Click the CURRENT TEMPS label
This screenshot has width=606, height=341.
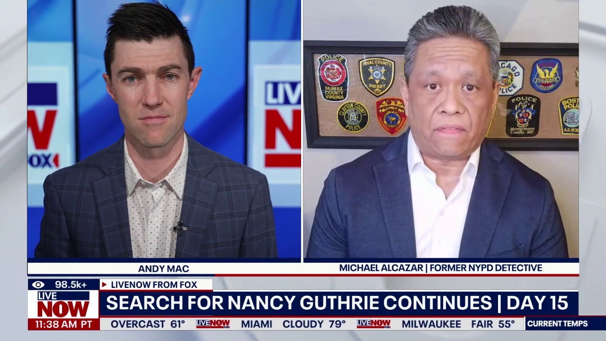pos(557,324)
